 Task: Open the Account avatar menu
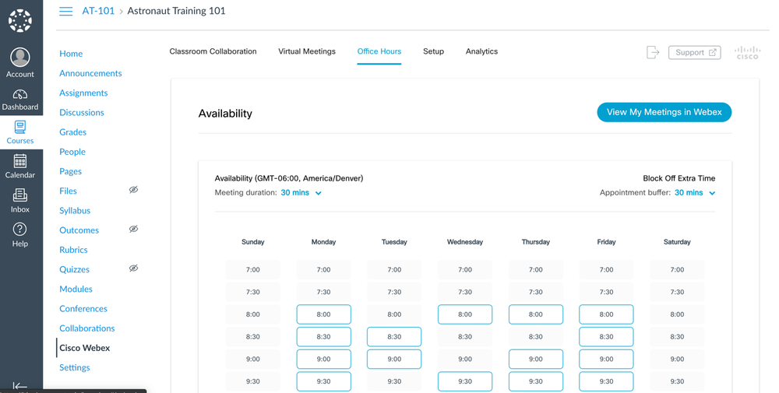click(20, 62)
